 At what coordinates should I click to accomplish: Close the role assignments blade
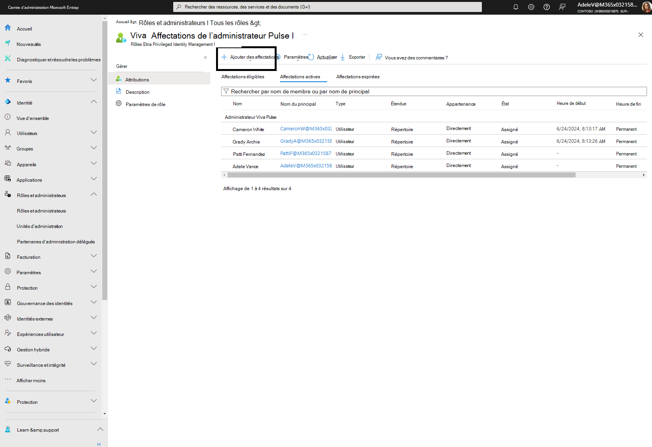641,35
